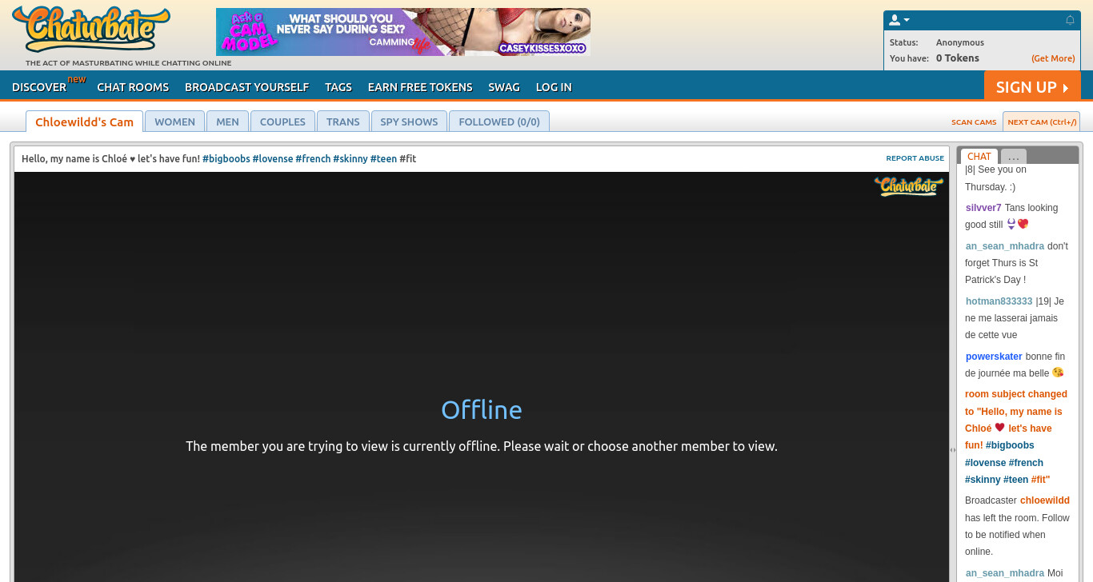Open the Chat Rooms menu item
1093x582 pixels.
(x=133, y=87)
